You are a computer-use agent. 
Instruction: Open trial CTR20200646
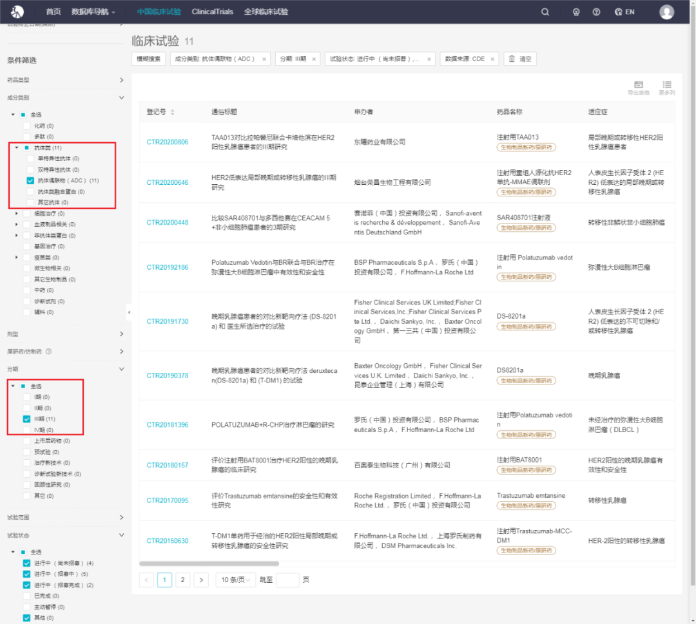pyautogui.click(x=168, y=182)
